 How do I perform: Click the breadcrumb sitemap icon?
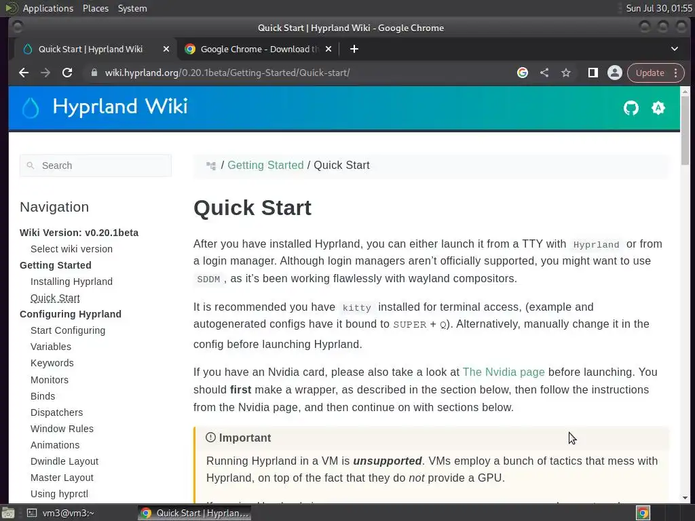pos(211,166)
